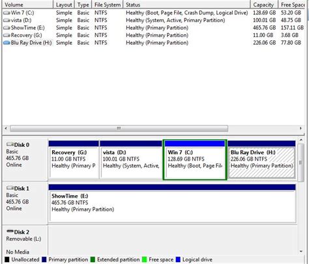
Task: Click the 'Unallocated' legend label
Action: click(25, 259)
